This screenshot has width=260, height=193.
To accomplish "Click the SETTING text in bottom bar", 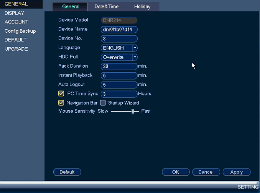I will (248, 187).
